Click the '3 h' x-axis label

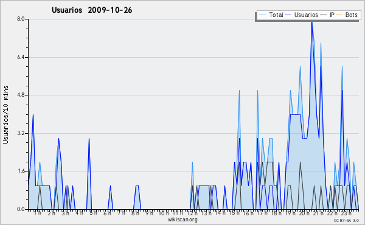click(66, 213)
